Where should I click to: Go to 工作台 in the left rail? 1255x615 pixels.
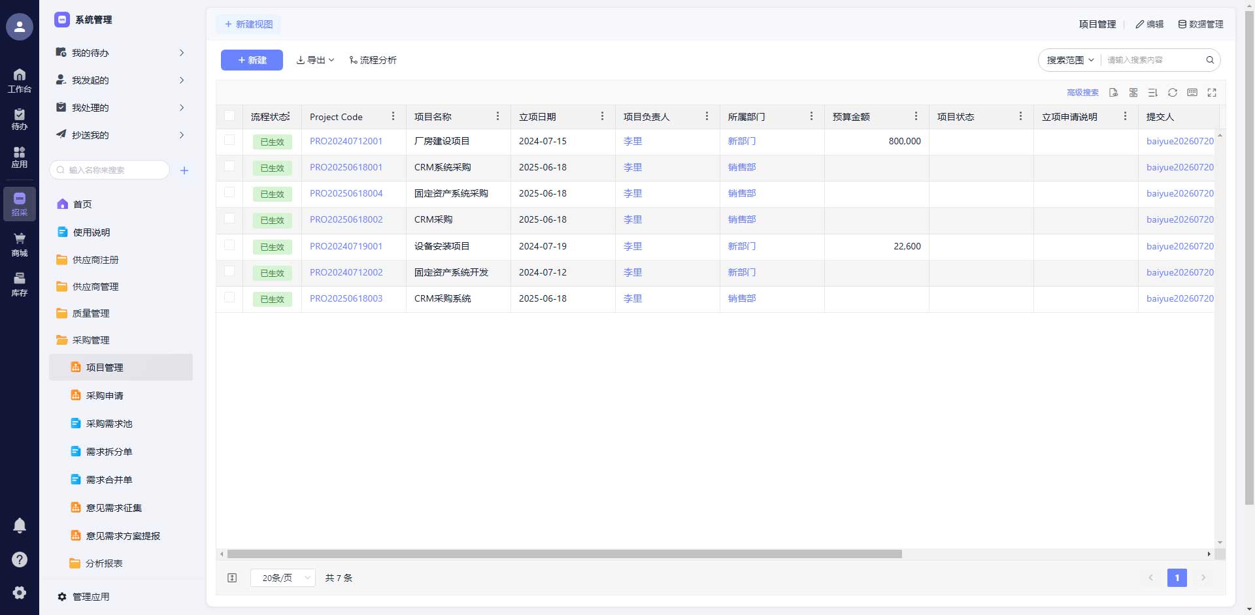[20, 80]
